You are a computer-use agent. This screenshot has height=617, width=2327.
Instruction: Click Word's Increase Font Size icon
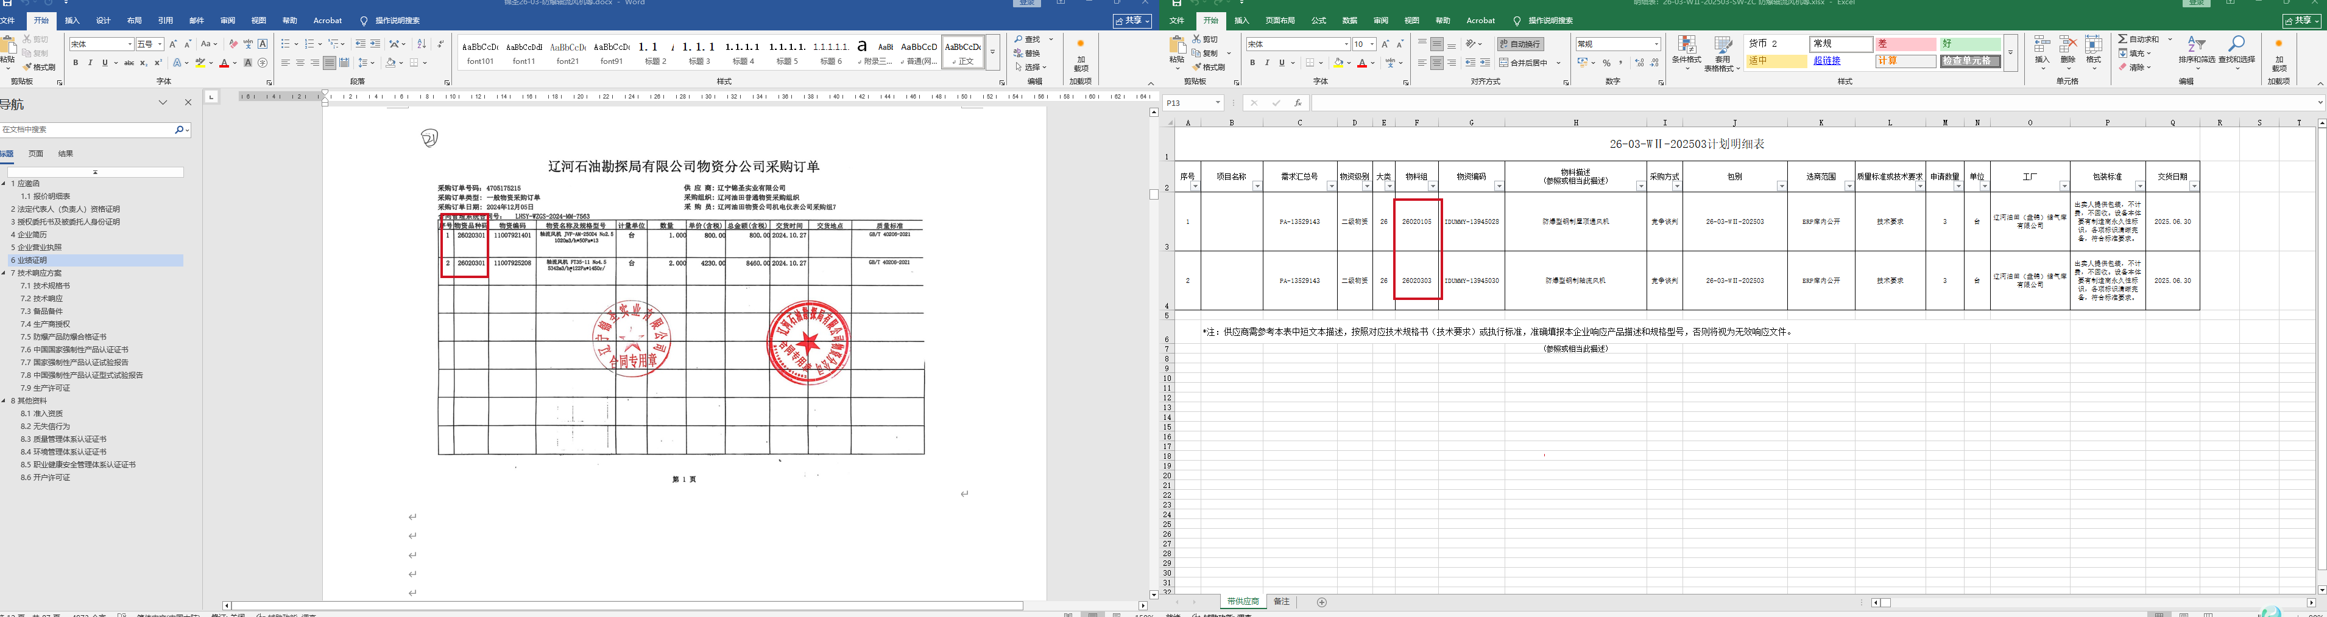[174, 44]
